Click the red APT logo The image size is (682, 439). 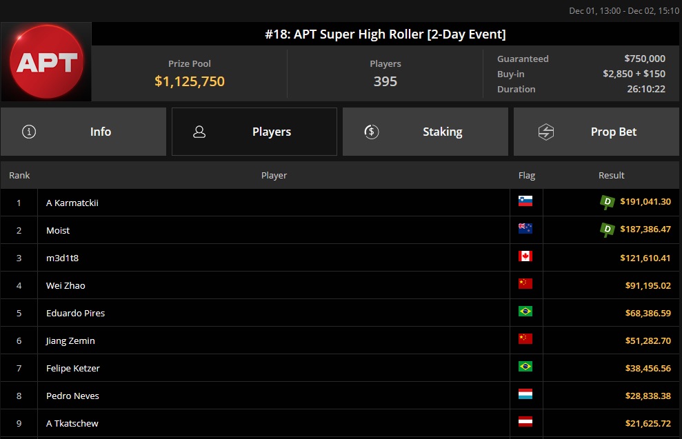click(46, 62)
